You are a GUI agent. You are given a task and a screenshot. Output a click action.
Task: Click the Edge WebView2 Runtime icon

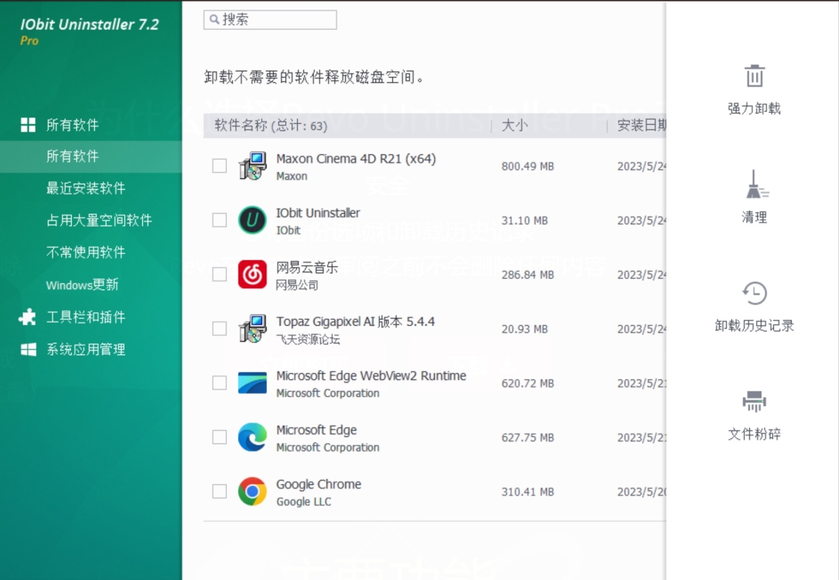(252, 383)
